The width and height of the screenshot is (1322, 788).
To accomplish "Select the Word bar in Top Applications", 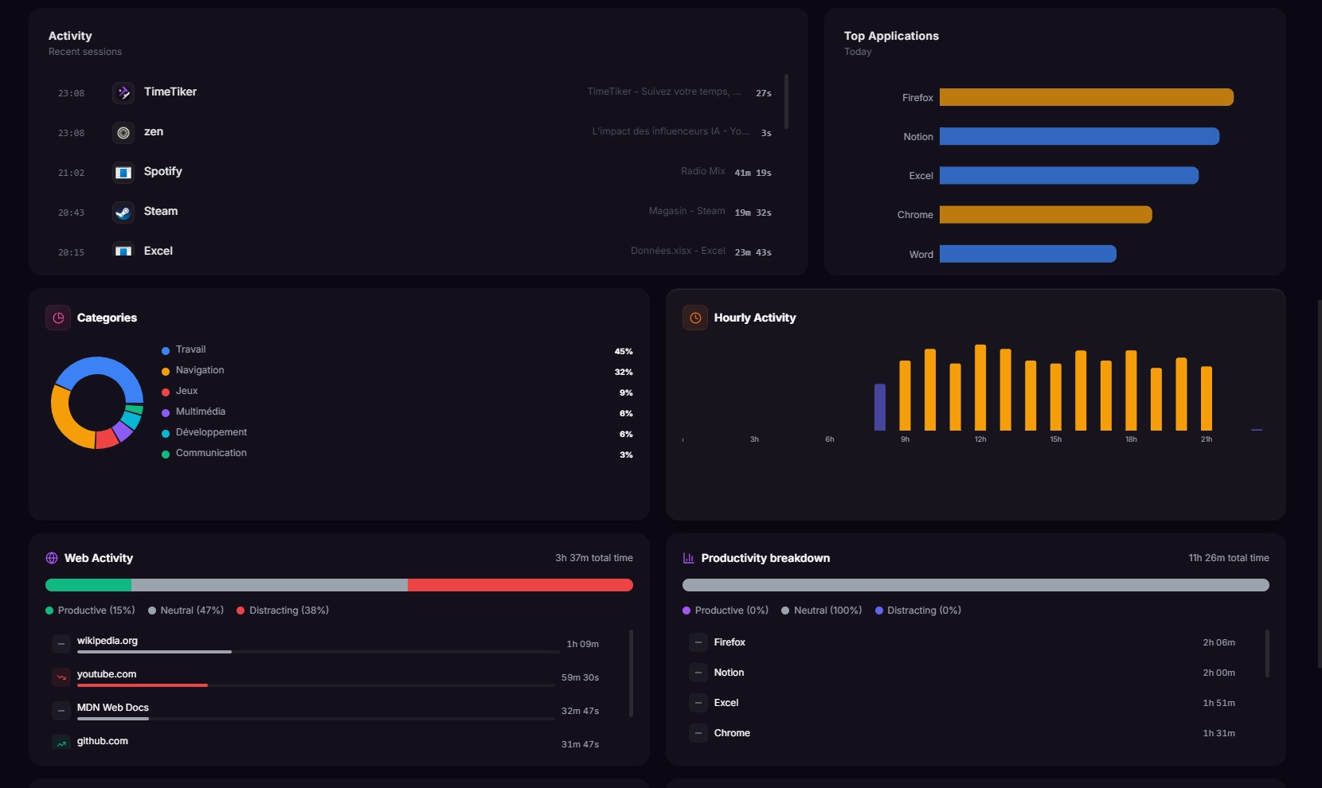I will [1028, 254].
